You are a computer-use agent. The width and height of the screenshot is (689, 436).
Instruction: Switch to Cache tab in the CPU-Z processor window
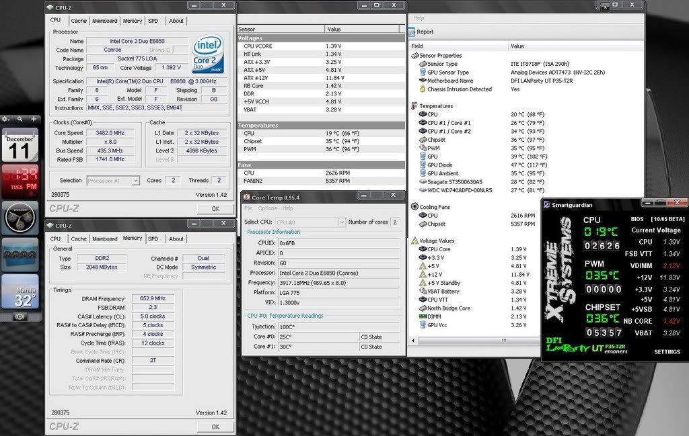pyautogui.click(x=79, y=21)
